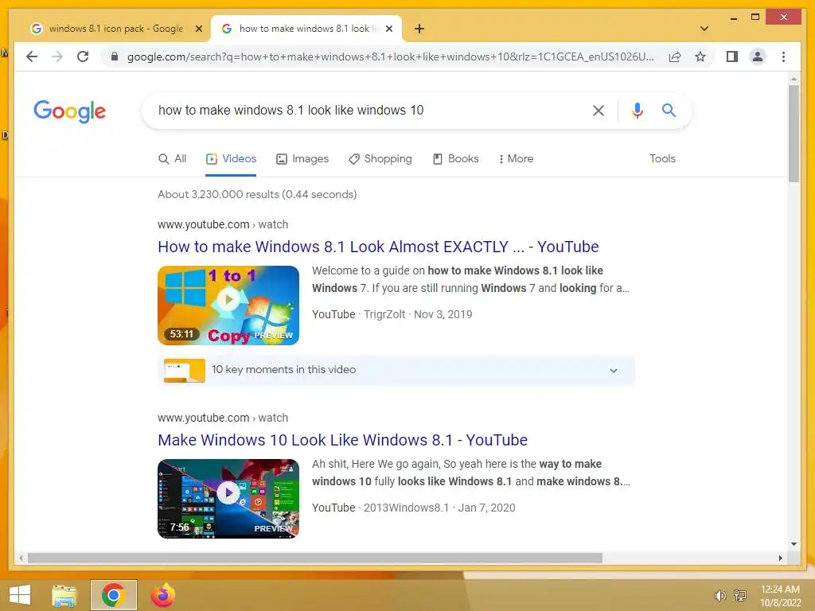View site information via lock icon
The image size is (815, 611).
click(x=115, y=56)
